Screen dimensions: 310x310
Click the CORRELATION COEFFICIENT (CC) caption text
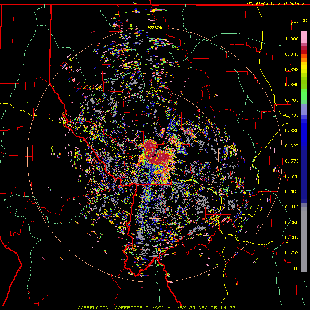tap(121, 308)
